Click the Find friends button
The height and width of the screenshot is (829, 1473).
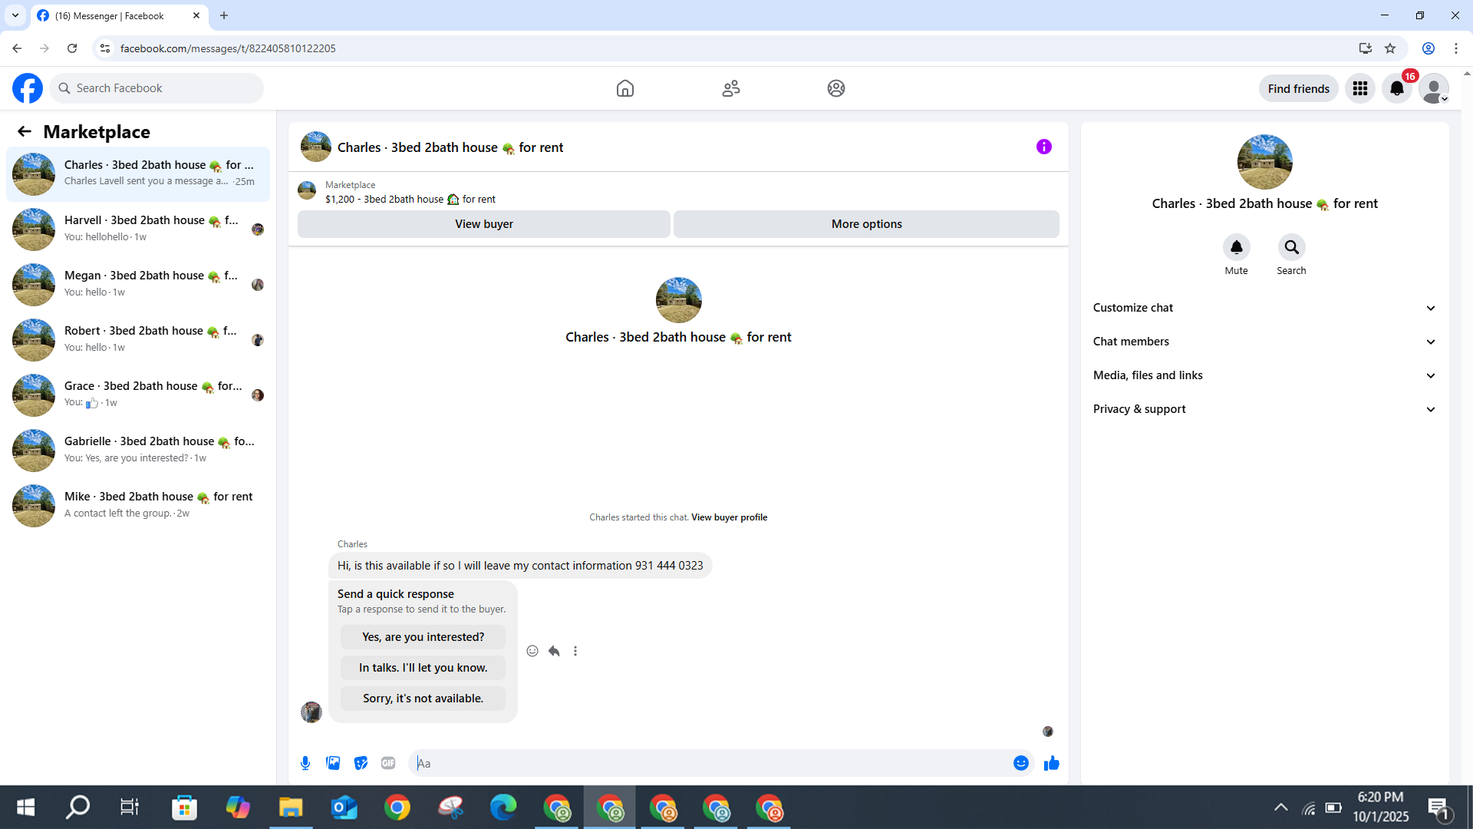coord(1299,88)
